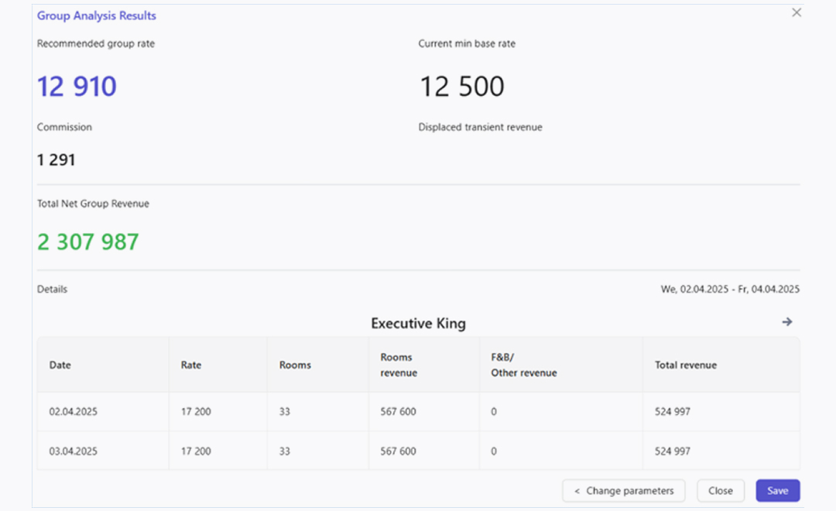Click the Total Net Group Revenue amount
Viewport: 836px width, 511px height.
pyautogui.click(x=88, y=242)
